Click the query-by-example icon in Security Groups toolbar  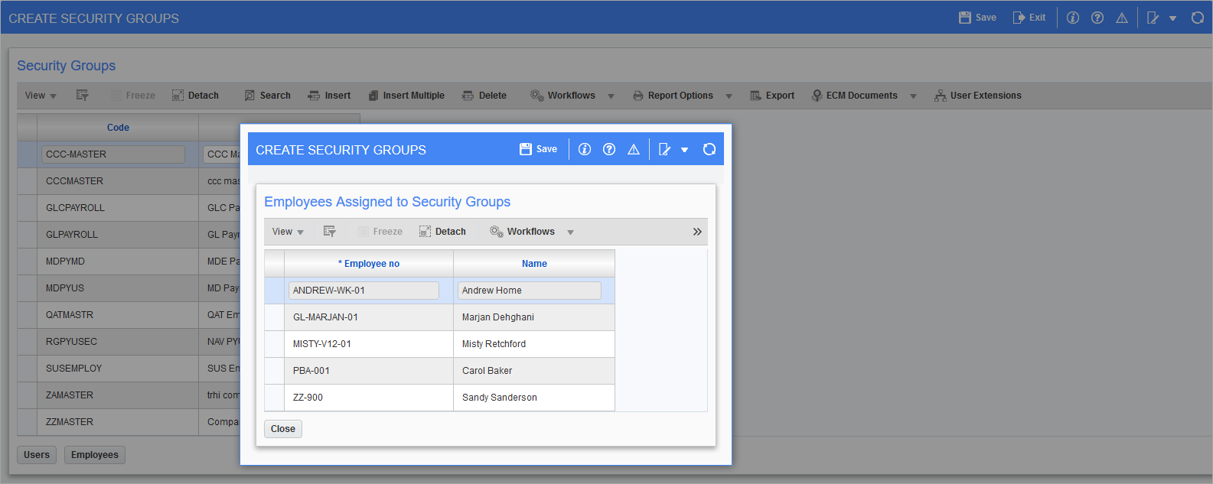[83, 96]
